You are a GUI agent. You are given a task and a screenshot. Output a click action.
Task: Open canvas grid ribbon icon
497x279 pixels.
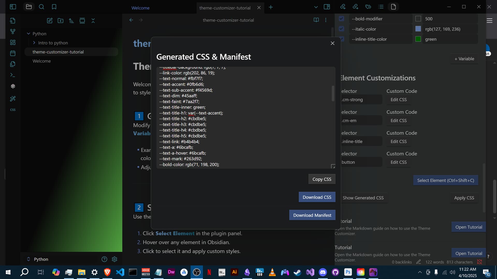pyautogui.click(x=13, y=42)
